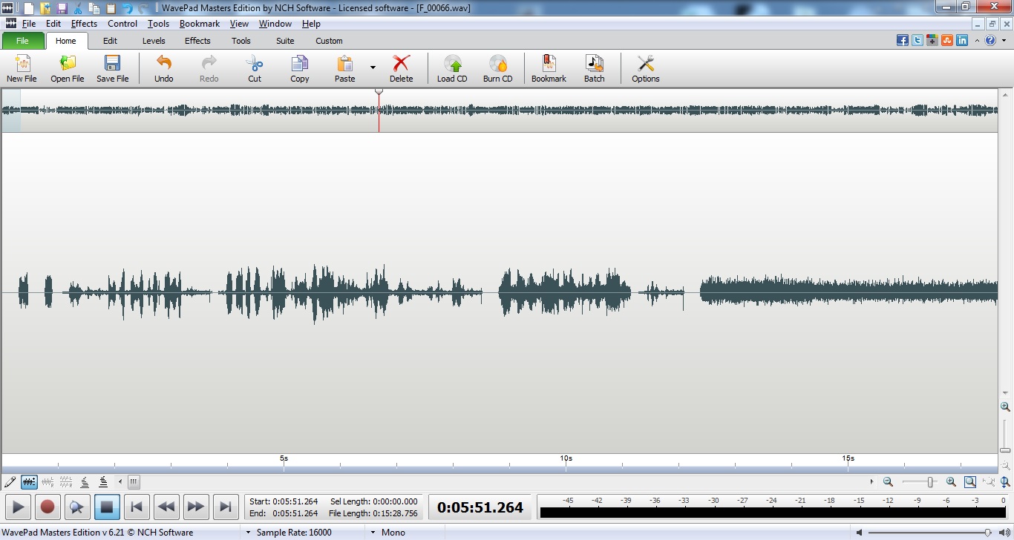Delete the selected audio region
The width and height of the screenshot is (1014, 540).
tap(401, 68)
